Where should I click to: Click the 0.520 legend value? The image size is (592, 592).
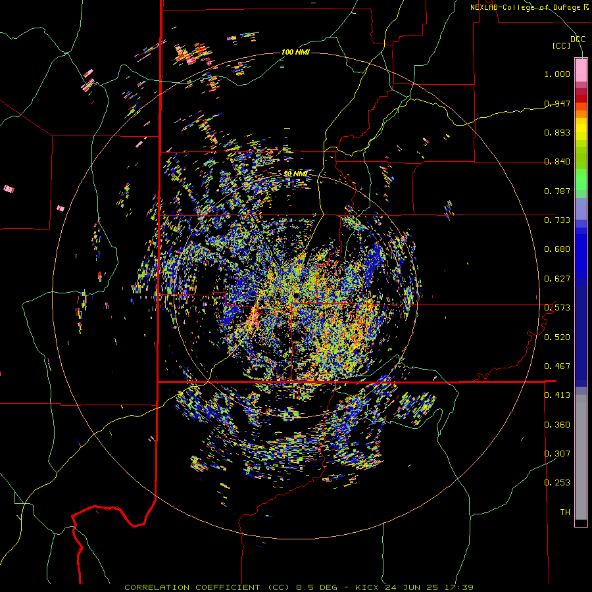557,337
